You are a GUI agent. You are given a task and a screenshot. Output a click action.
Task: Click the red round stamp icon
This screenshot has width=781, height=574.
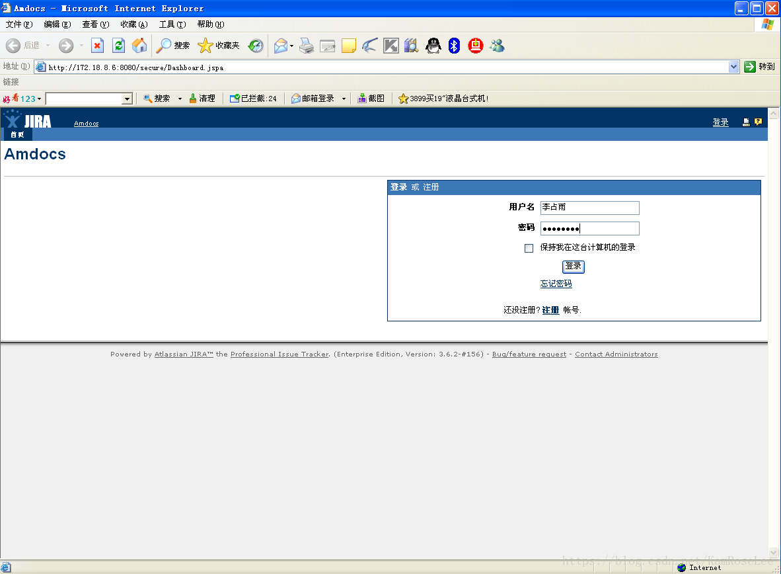click(x=476, y=46)
